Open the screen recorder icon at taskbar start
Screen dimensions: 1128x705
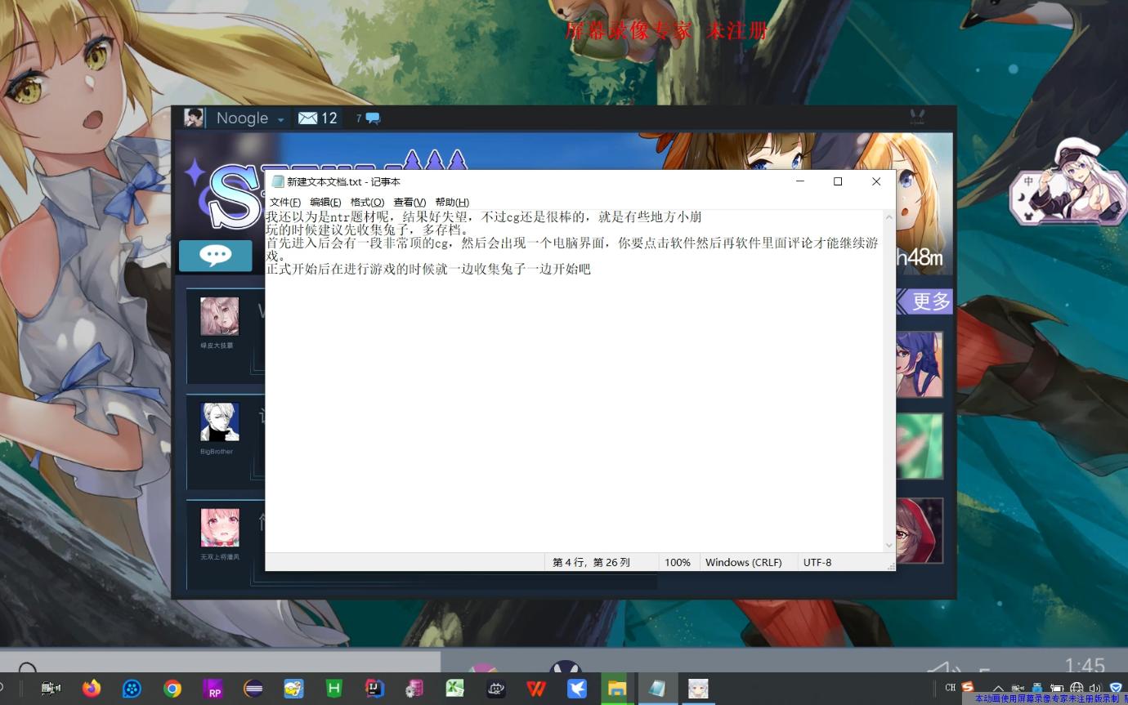pyautogui.click(x=51, y=689)
